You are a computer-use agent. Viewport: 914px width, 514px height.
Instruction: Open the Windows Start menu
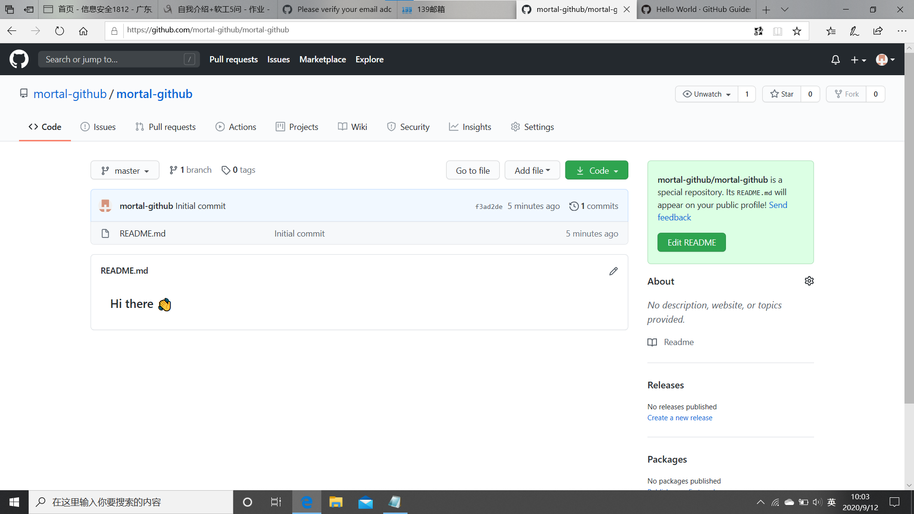click(x=14, y=502)
